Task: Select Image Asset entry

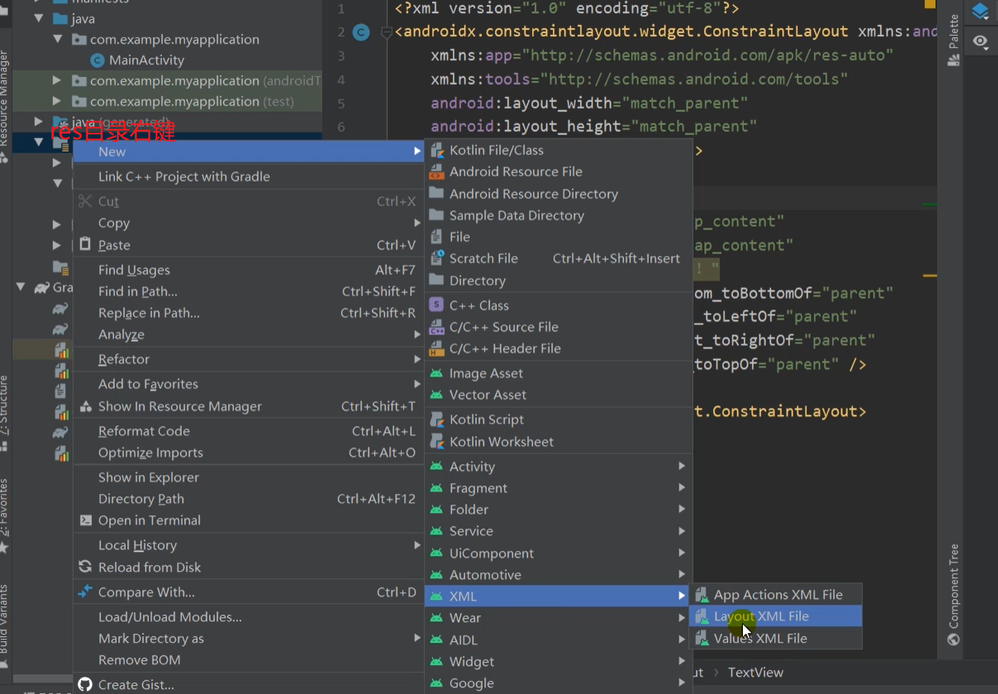Action: point(558,373)
